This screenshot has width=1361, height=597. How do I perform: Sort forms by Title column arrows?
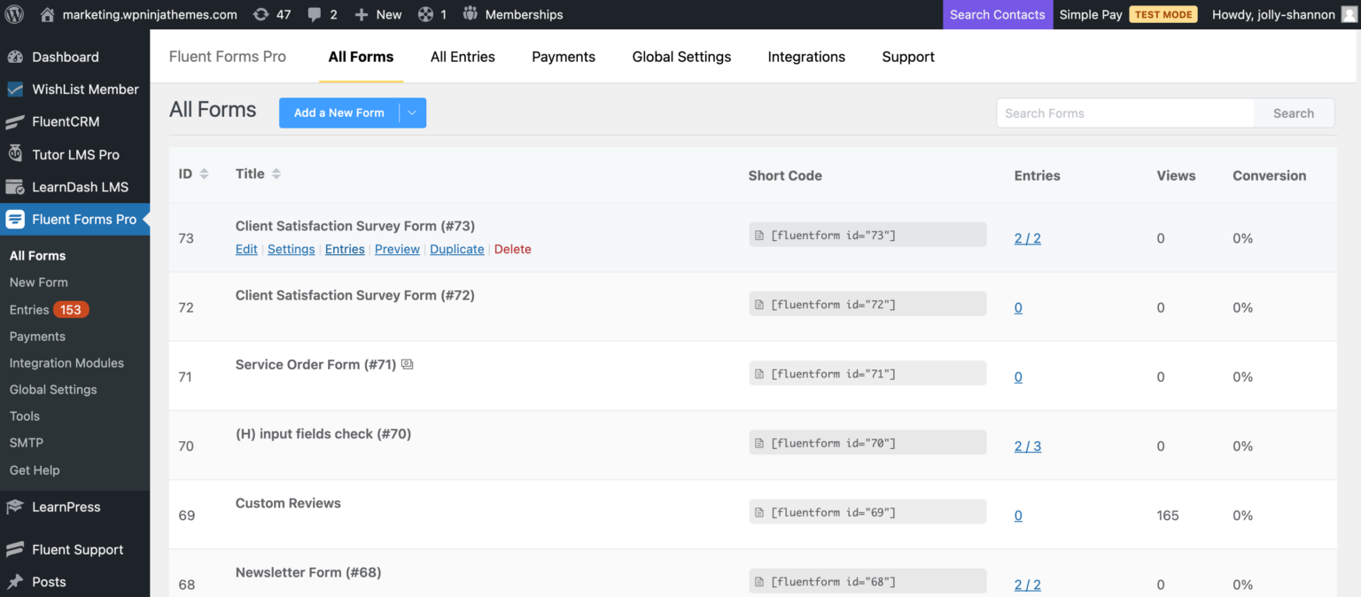[276, 174]
